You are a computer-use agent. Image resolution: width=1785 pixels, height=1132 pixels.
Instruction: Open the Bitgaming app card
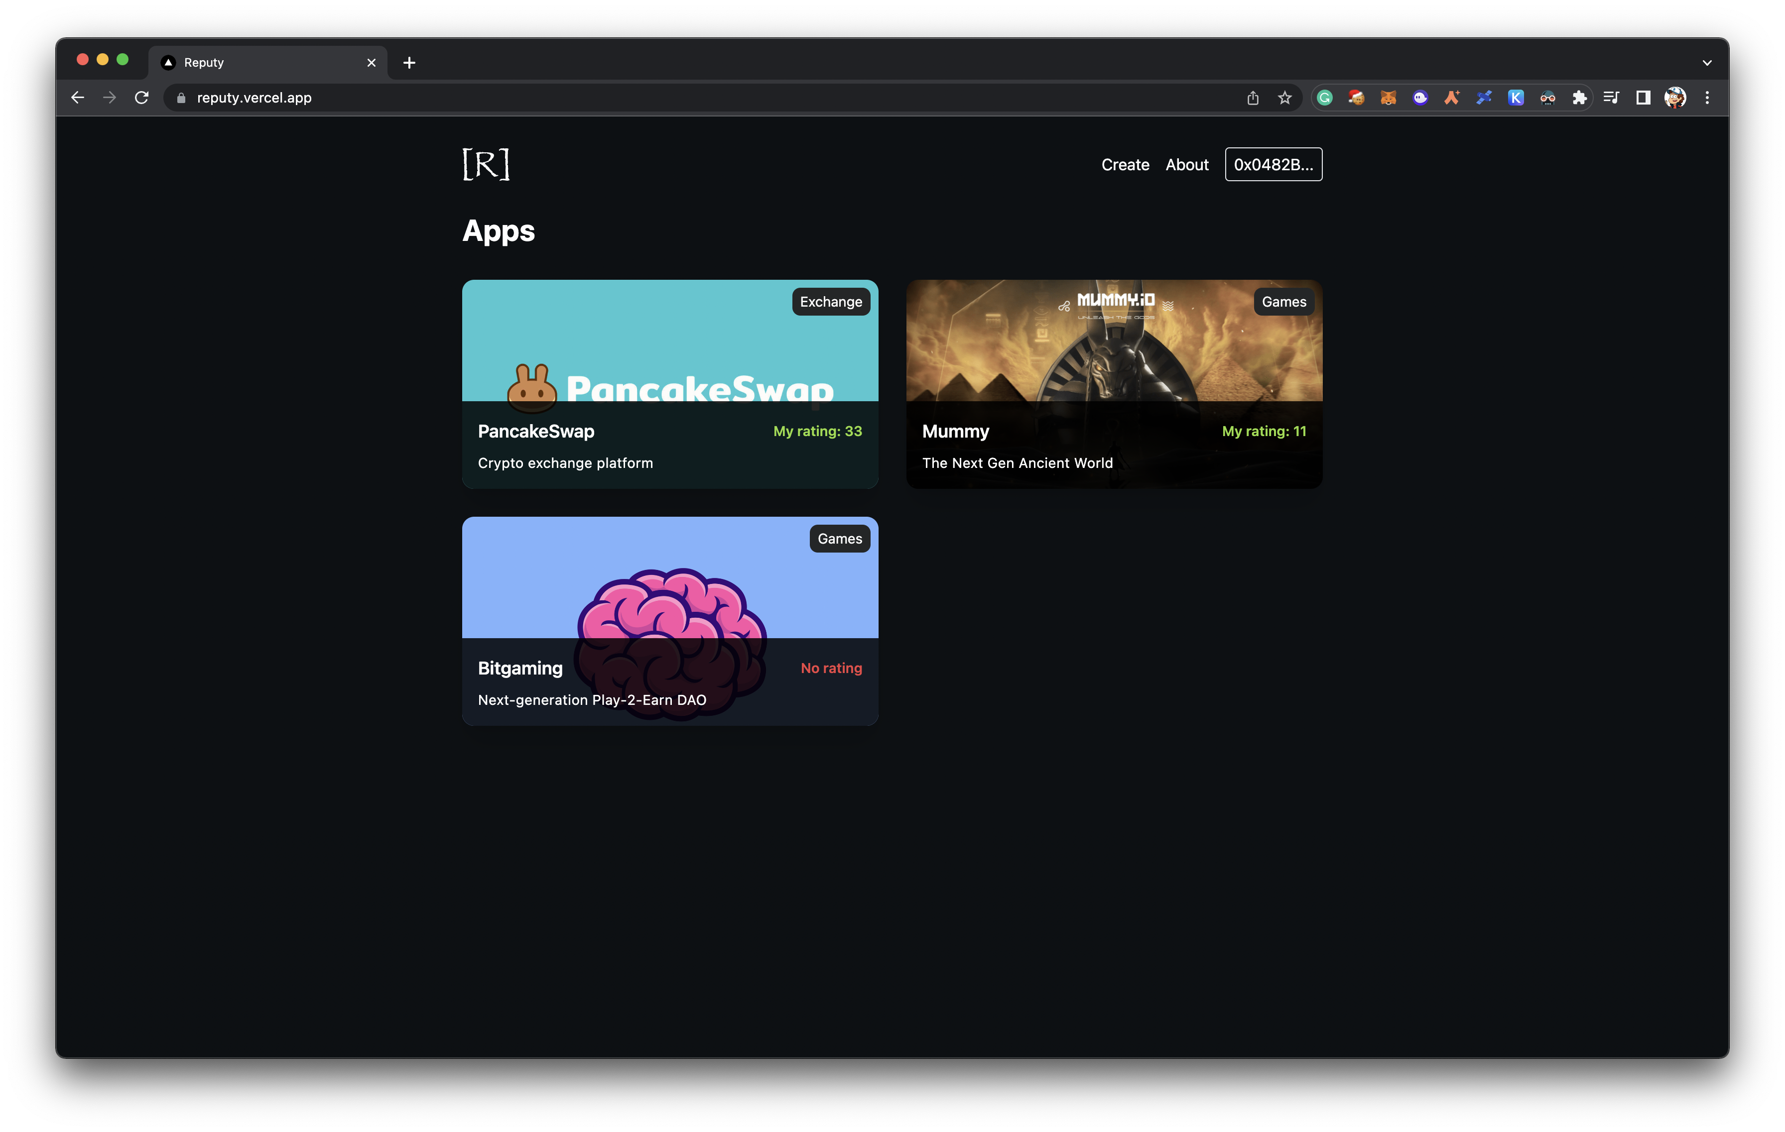(x=669, y=621)
